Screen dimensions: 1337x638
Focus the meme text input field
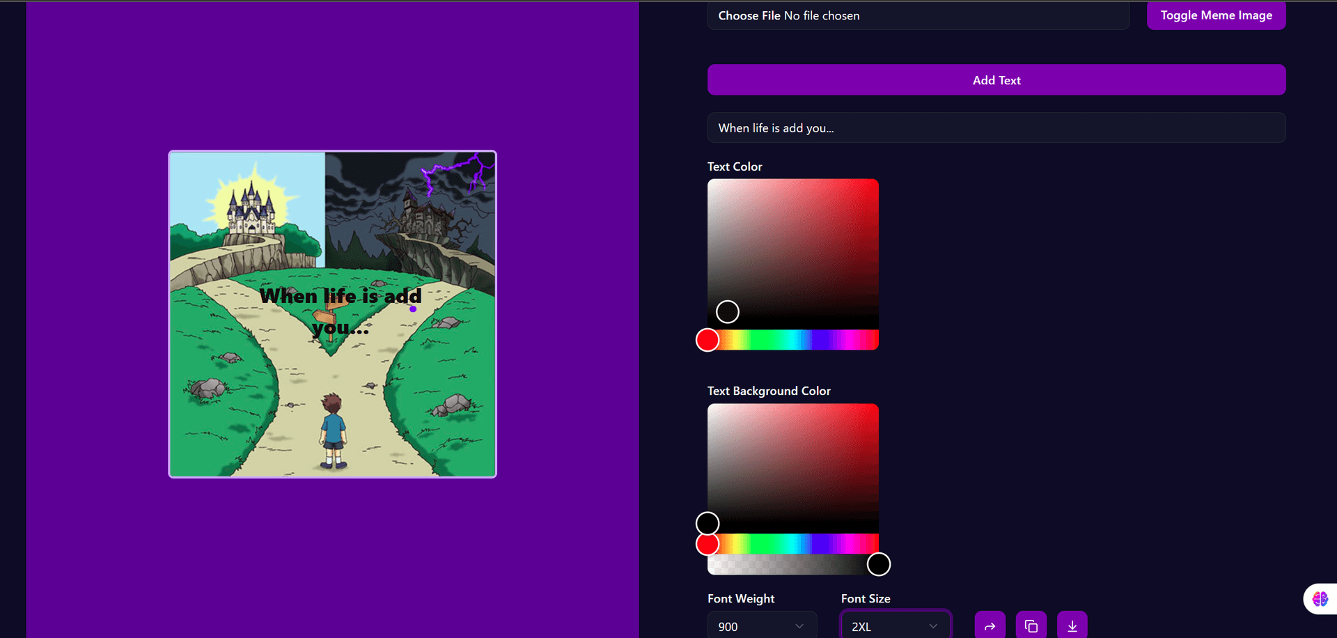point(996,128)
